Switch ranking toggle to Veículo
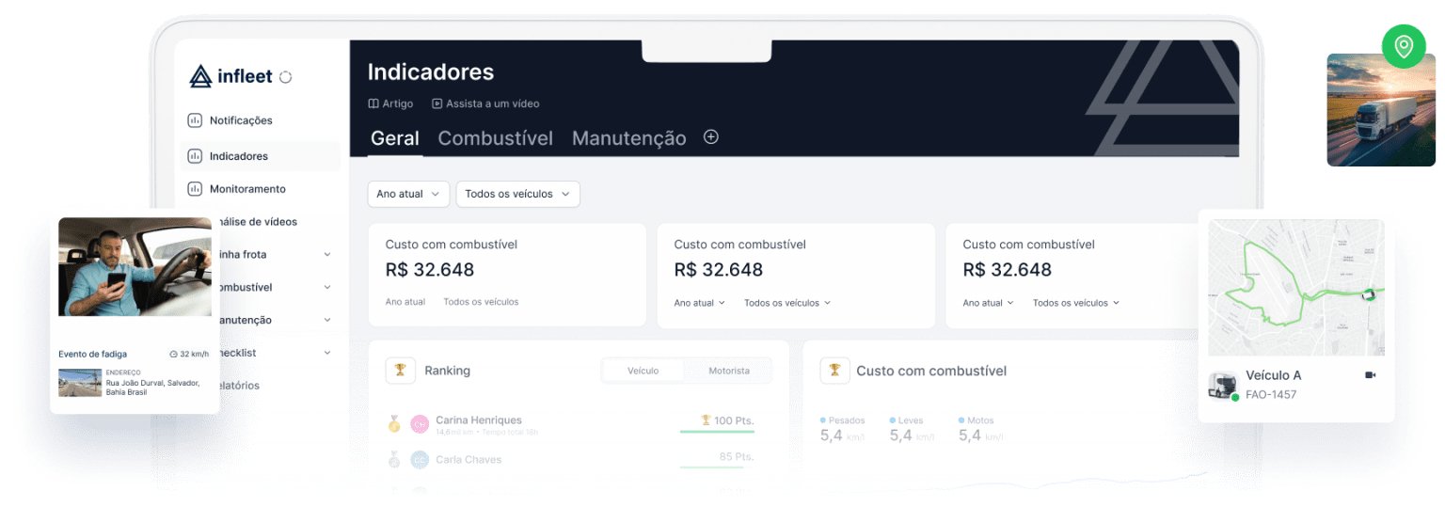The height and width of the screenshot is (507, 1445). point(643,371)
